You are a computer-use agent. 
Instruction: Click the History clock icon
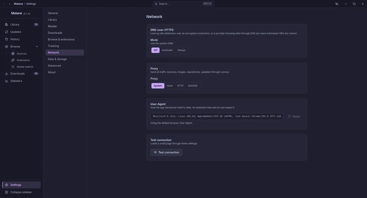pos(7,39)
